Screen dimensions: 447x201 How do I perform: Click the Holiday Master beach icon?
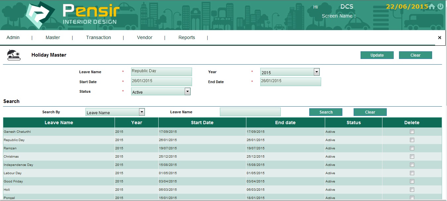pos(14,55)
